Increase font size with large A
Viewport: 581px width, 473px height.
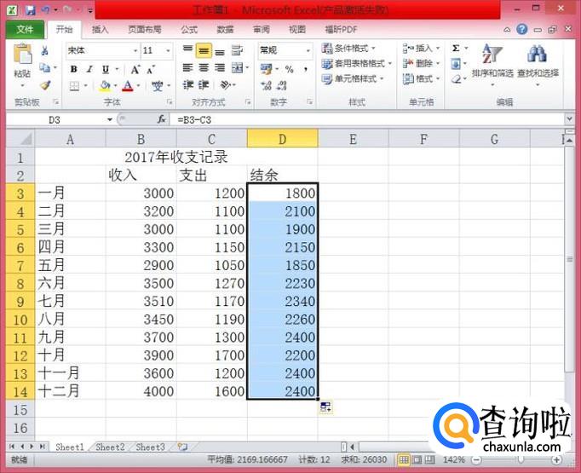[135, 69]
